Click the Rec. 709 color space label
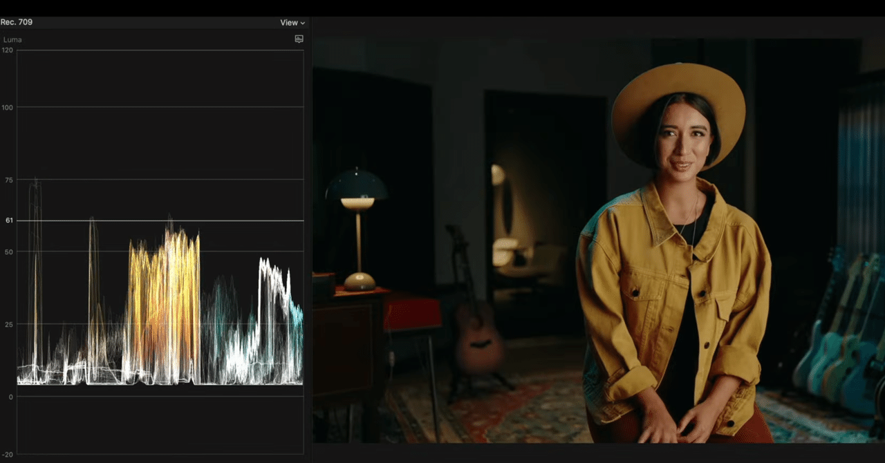The width and height of the screenshot is (885, 463). point(16,21)
